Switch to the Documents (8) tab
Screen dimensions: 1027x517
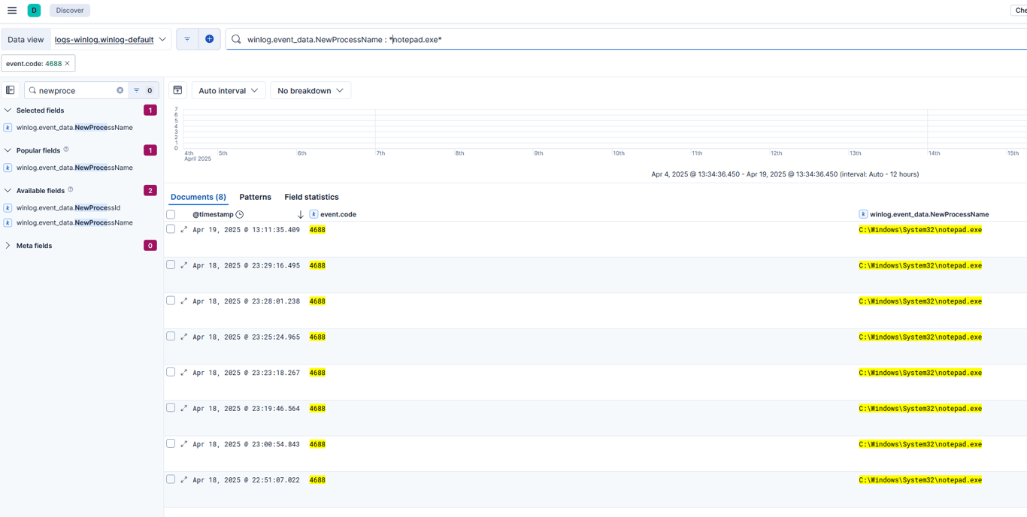click(x=198, y=197)
